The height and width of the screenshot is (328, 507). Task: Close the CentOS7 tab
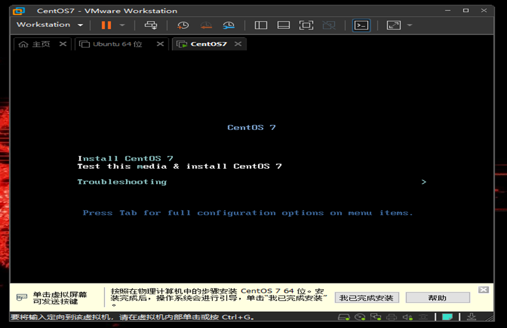pos(238,43)
